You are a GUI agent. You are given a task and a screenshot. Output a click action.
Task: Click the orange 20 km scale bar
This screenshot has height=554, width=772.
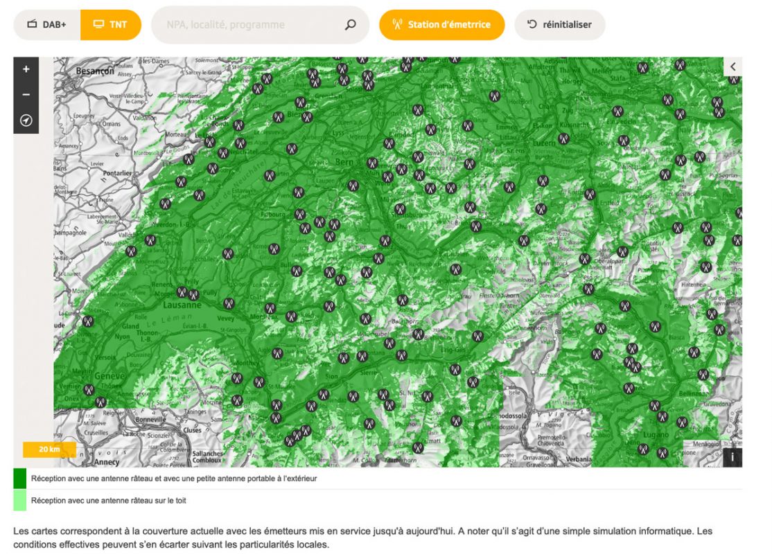pyautogui.click(x=49, y=449)
